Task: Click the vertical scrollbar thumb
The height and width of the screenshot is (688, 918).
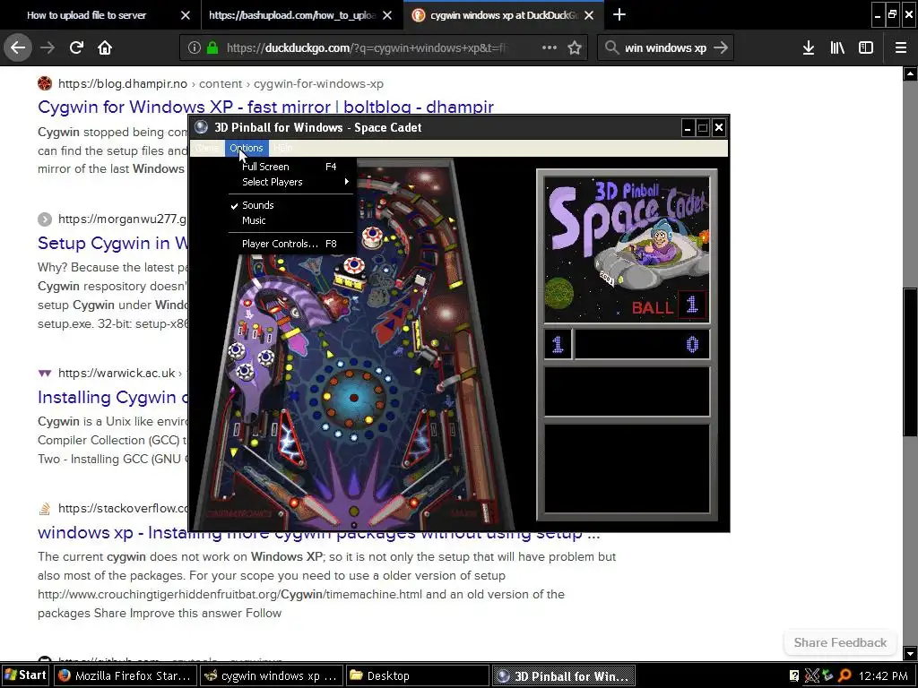Action: [x=910, y=362]
